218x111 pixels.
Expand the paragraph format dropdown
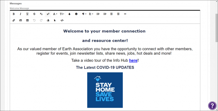[x=84, y=14]
